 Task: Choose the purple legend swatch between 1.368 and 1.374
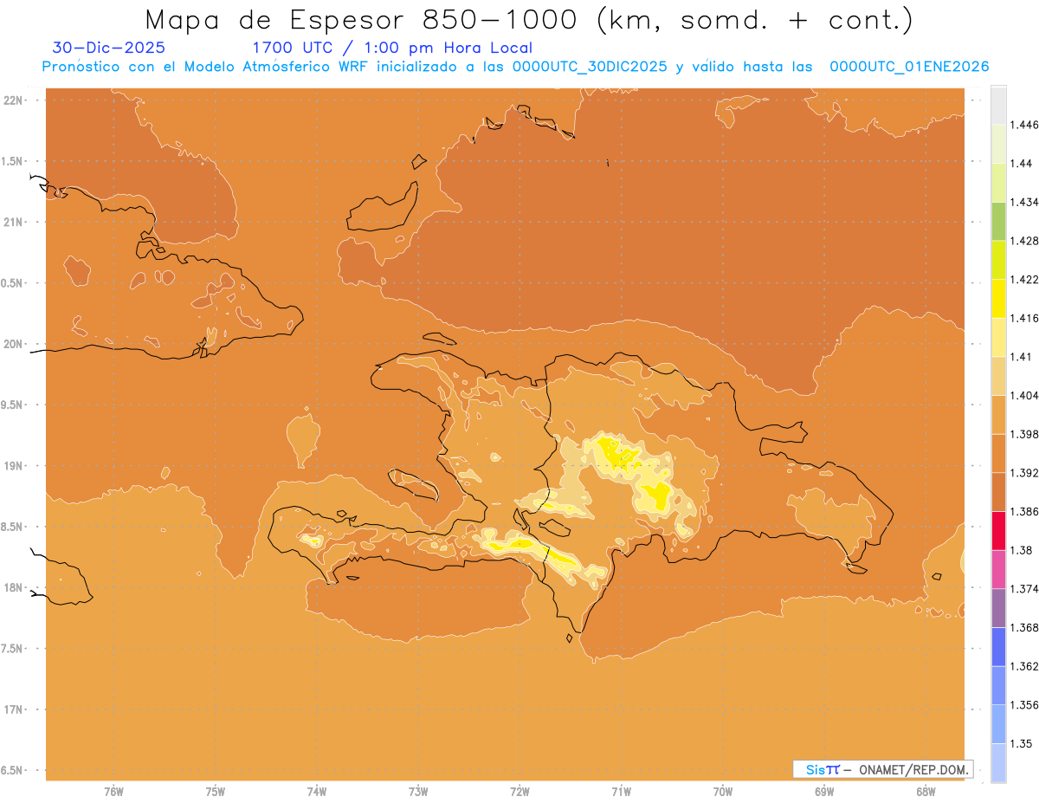(998, 608)
